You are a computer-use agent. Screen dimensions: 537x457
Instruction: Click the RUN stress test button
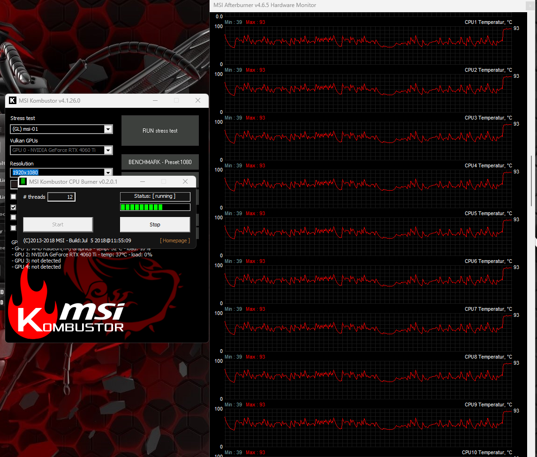(160, 130)
